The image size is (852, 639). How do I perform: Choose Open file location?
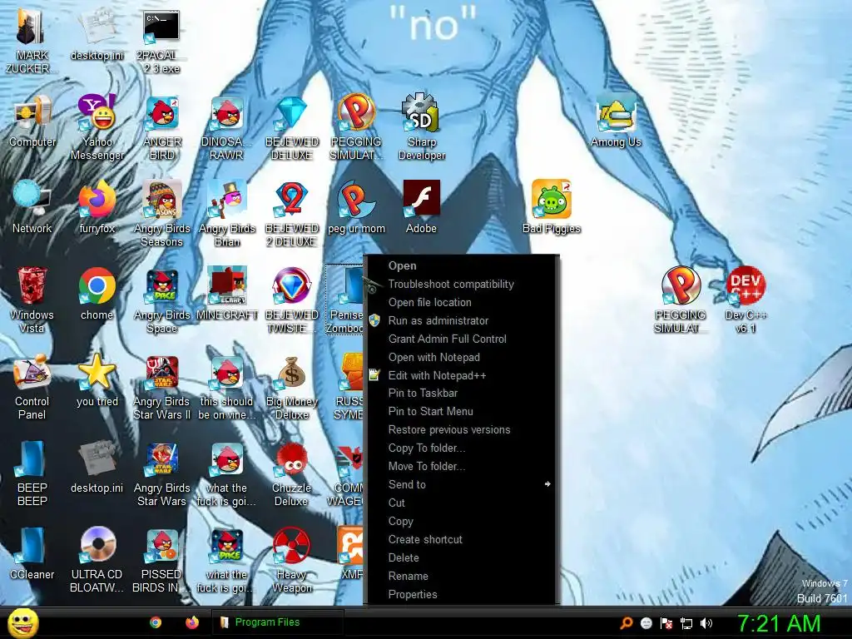click(461, 302)
